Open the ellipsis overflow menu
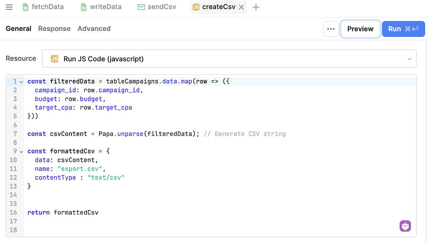 click(331, 28)
